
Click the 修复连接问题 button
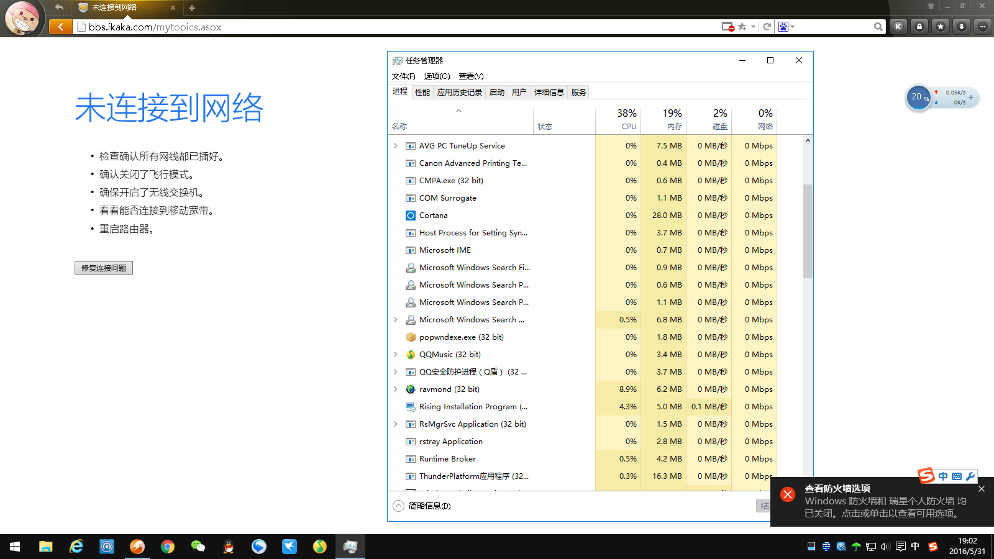click(x=104, y=268)
